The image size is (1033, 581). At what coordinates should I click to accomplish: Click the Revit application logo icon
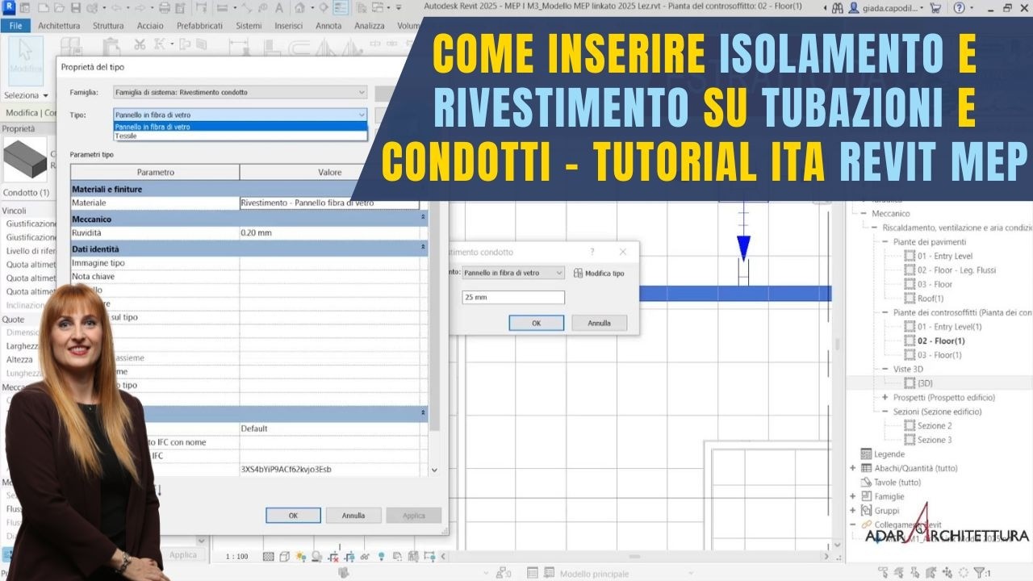click(10, 9)
